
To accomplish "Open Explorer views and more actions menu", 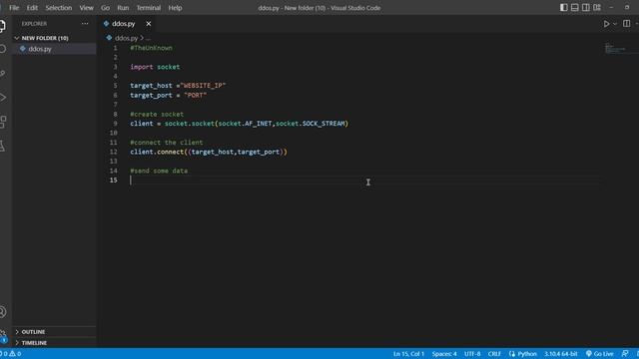I will coord(85,24).
